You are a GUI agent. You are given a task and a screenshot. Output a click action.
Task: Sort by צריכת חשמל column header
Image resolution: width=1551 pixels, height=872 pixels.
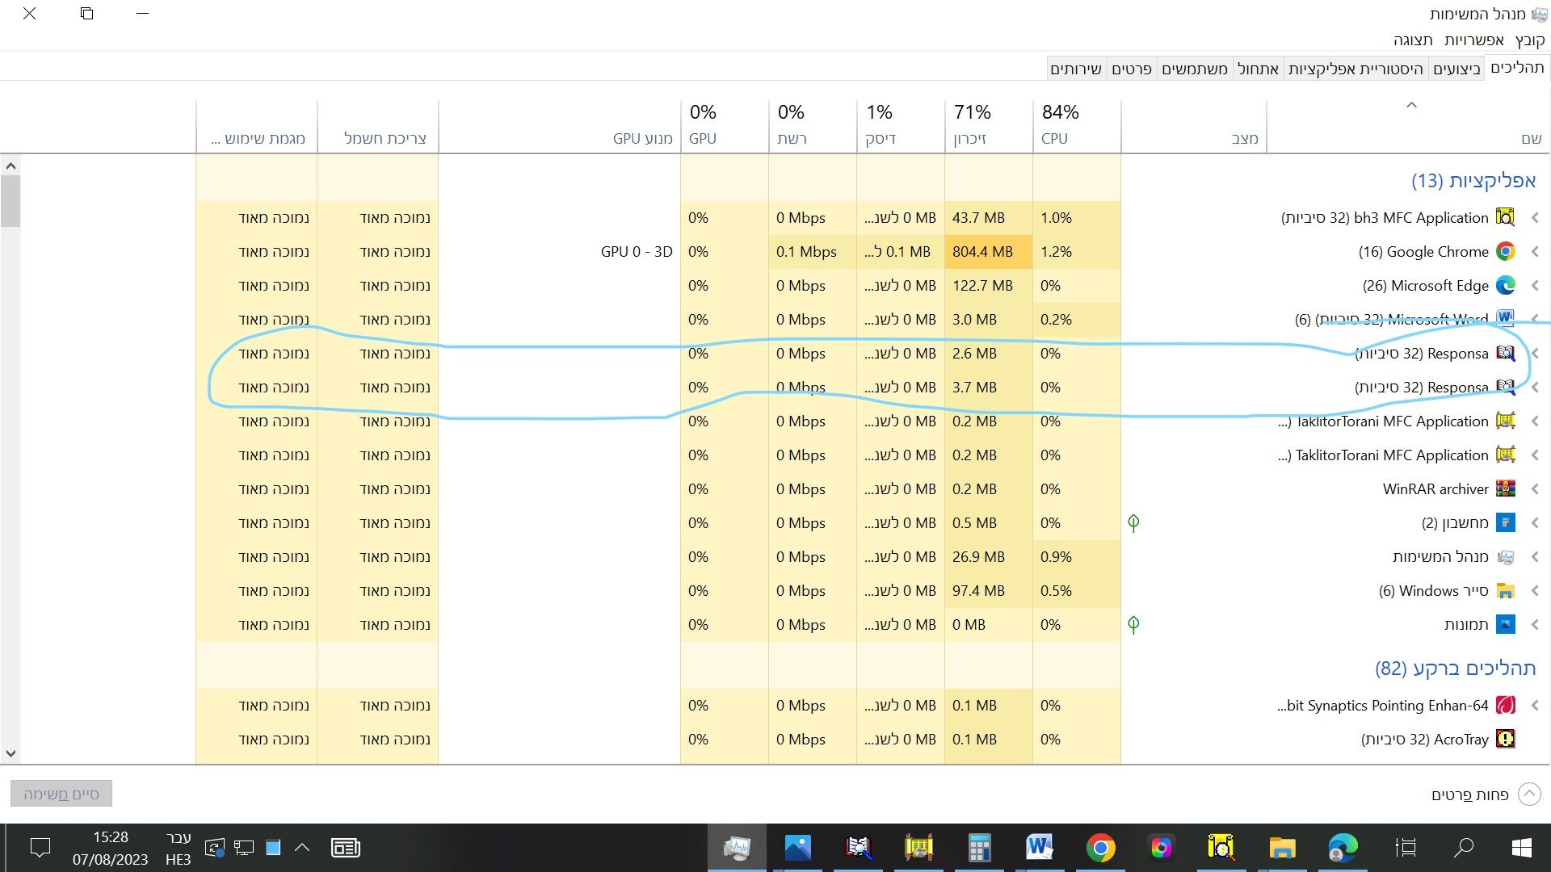pyautogui.click(x=378, y=126)
